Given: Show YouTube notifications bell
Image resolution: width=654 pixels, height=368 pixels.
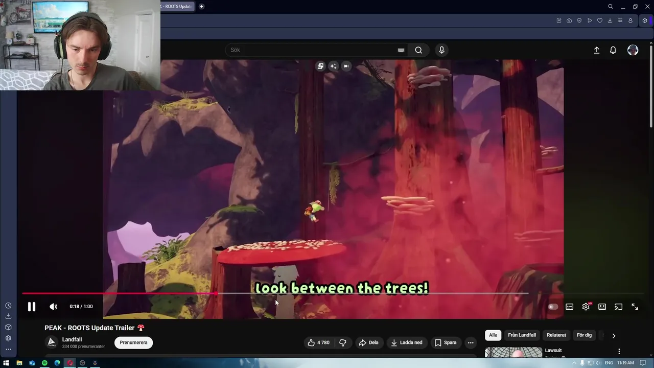Looking at the screenshot, I should pos(613,50).
